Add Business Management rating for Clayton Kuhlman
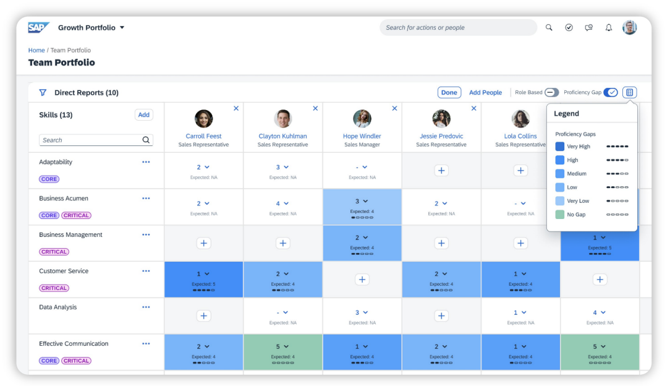This screenshot has width=670, height=386. coord(283,243)
